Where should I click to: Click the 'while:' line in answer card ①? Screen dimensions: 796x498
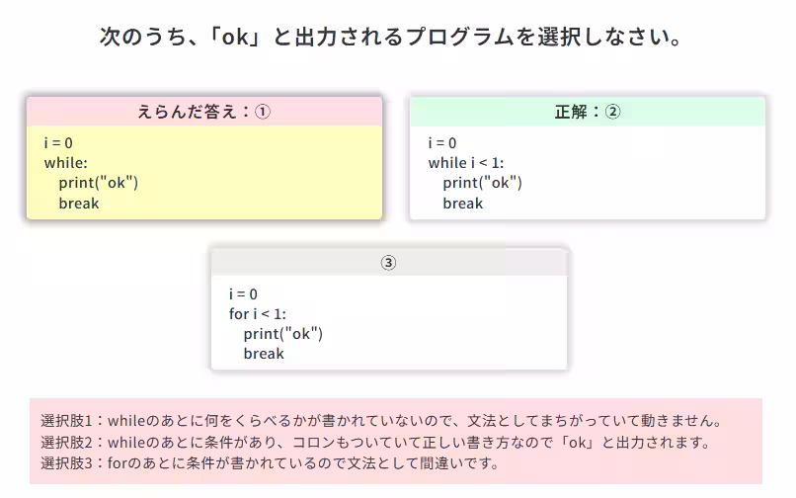click(x=66, y=163)
